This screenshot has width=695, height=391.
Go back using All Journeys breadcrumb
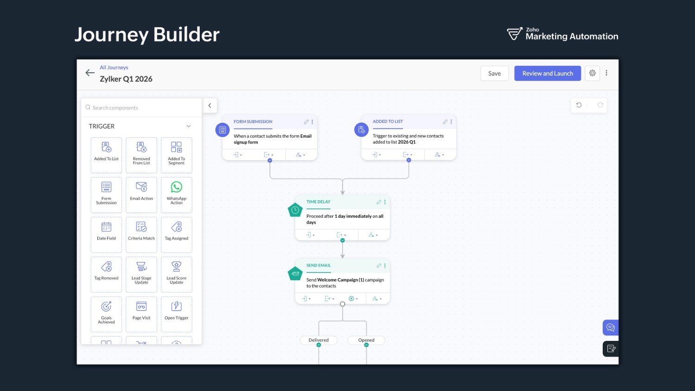114,67
